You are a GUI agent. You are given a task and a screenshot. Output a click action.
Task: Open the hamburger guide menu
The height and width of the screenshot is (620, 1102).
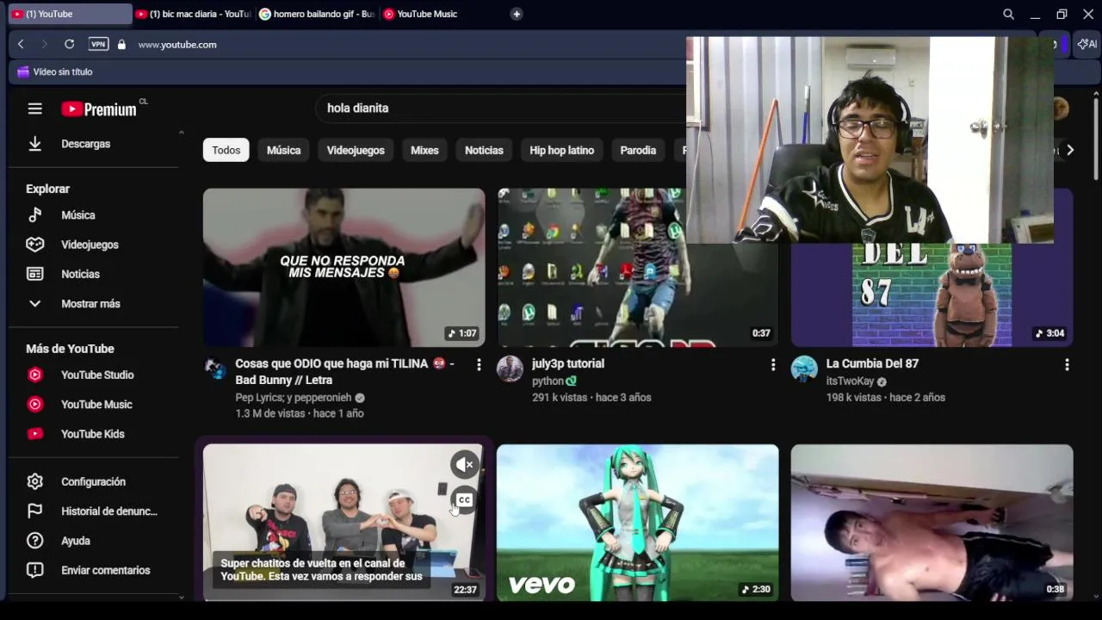click(34, 108)
